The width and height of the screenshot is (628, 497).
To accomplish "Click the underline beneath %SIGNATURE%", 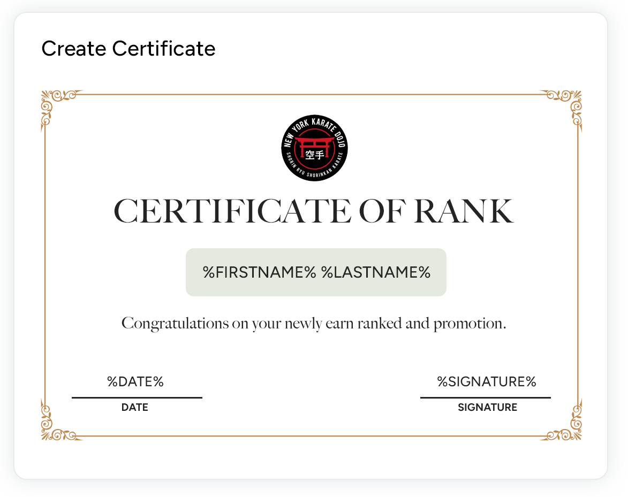I will click(485, 397).
